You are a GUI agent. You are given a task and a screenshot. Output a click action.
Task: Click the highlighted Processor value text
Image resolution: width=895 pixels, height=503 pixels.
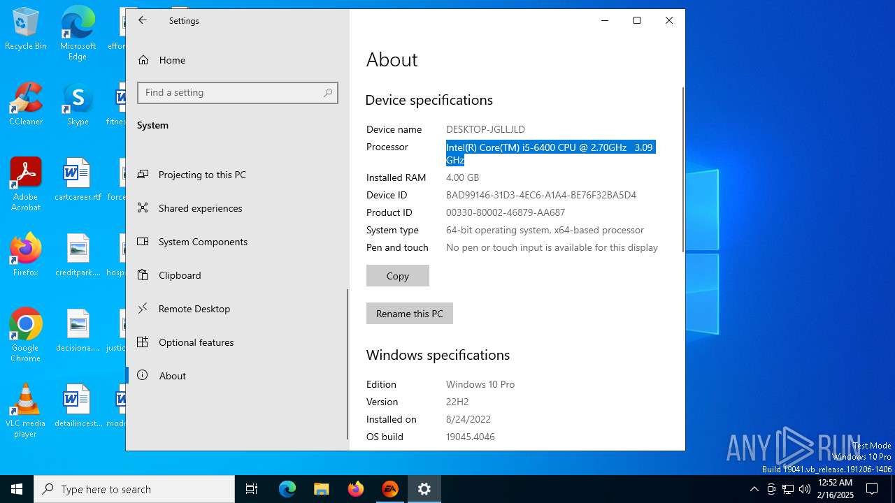(550, 154)
